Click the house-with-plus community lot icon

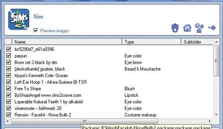pos(199,28)
